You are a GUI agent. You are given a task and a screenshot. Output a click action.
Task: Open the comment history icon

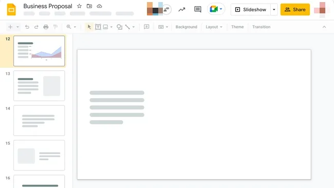point(198,9)
